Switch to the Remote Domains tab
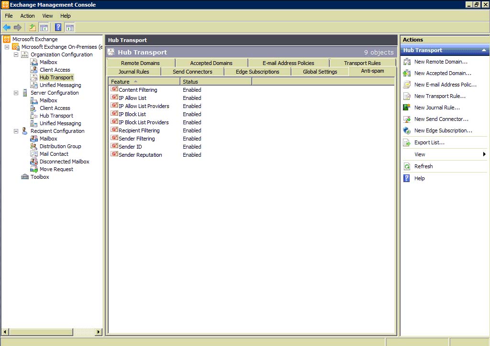 [x=140, y=63]
